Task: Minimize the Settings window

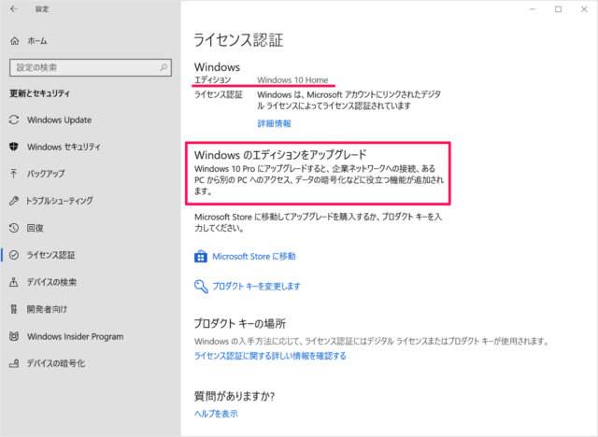Action: point(533,9)
